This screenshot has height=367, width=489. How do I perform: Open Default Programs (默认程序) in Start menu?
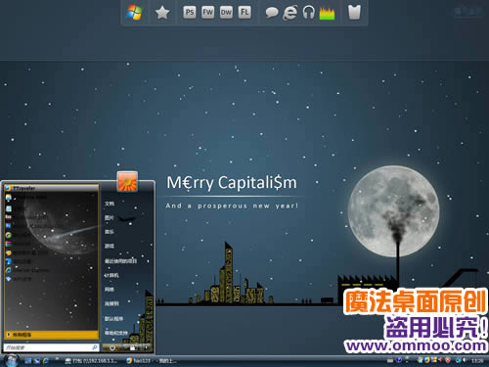tap(113, 318)
